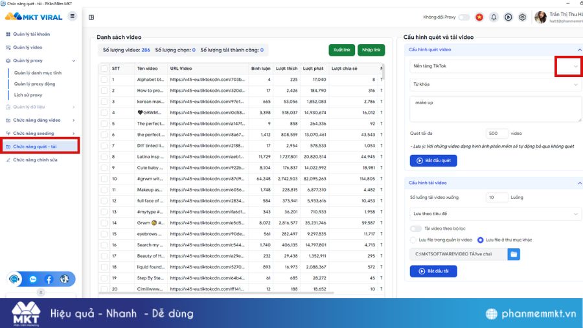Go to Quản lý proxy động
This screenshot has width=583, height=328.
[x=34, y=84]
